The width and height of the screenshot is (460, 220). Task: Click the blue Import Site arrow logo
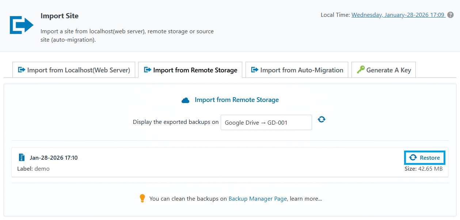click(21, 25)
